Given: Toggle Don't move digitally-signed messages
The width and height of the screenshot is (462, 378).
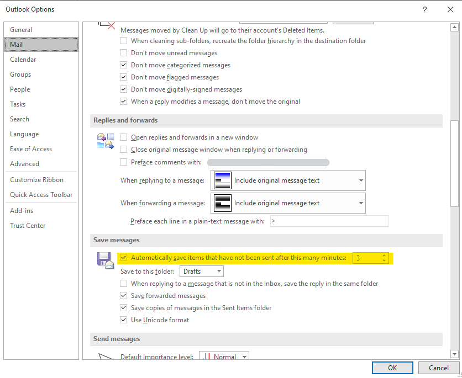Looking at the screenshot, I should pyautogui.click(x=123, y=89).
